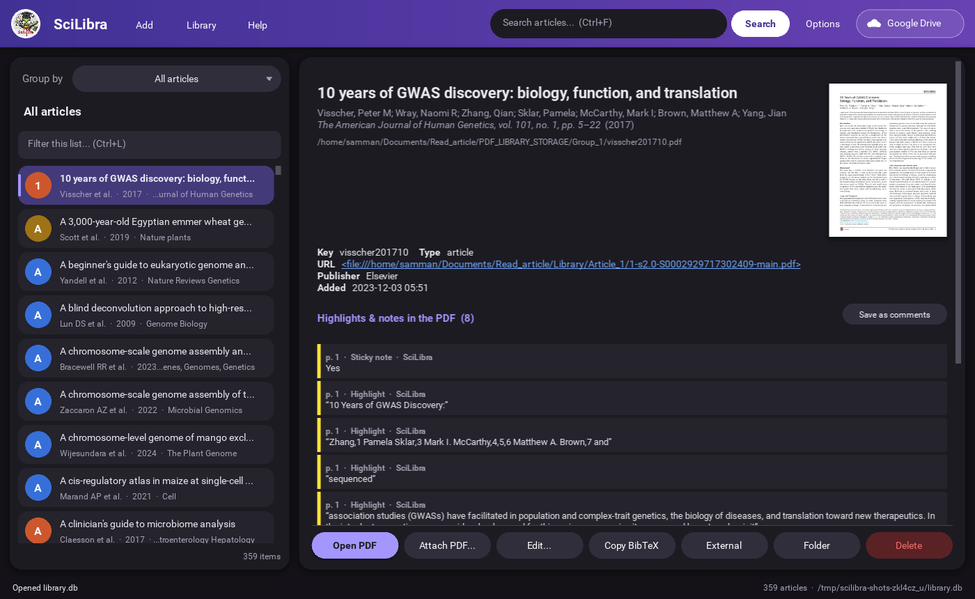Click the SciLibra logo icon
Viewport: 975px width, 599px height.
click(x=26, y=24)
